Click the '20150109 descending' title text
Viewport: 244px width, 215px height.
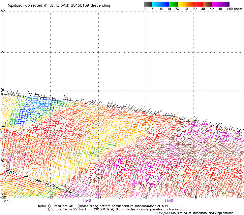pos(91,5)
